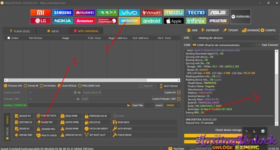Select the Vsmart brand logo
Image resolution: width=280 pixels, height=150 pixels.
click(152, 13)
